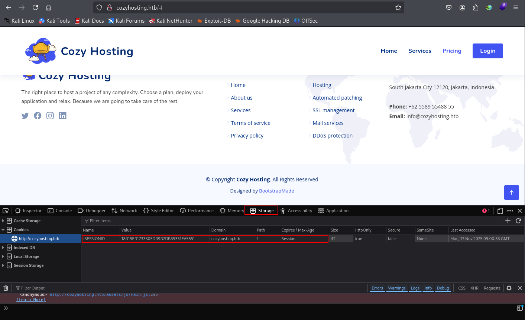Open the Twitter social icon in footer
Viewport: 525px width, 320px height.
tap(25, 116)
